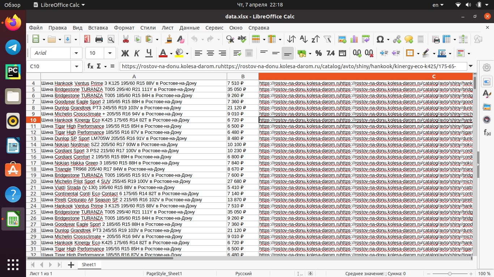Click Function Wizard fx icon
This screenshot has width=494, height=277.
(90, 66)
